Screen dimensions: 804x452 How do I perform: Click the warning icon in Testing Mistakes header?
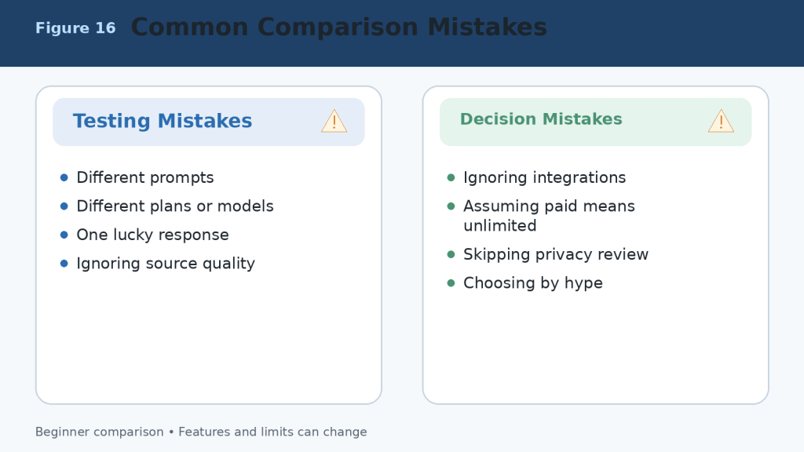tap(334, 121)
